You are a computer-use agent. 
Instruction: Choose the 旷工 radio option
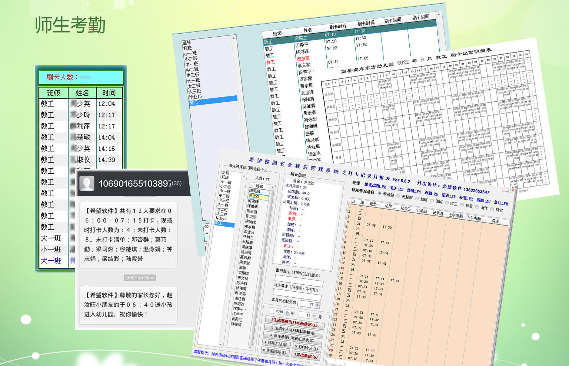pyautogui.click(x=447, y=203)
